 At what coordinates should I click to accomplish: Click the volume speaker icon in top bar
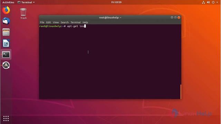click(208, 2)
